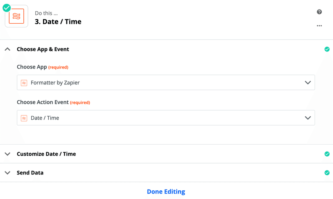Image resolution: width=333 pixels, height=199 pixels.
Task: Click the Customize Date / Time heading
Action: click(x=46, y=154)
